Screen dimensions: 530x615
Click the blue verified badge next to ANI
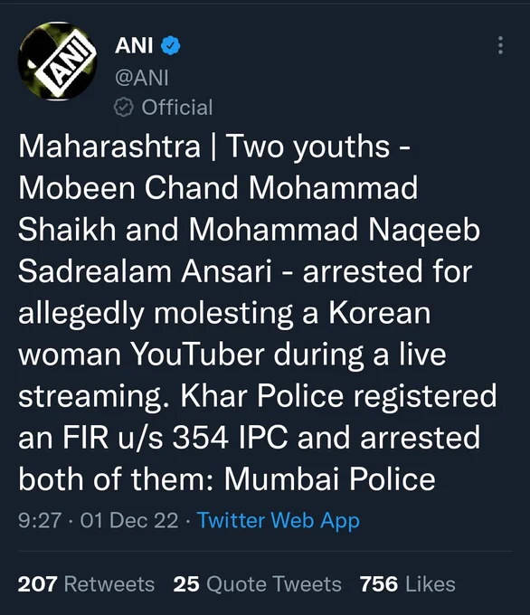170,45
